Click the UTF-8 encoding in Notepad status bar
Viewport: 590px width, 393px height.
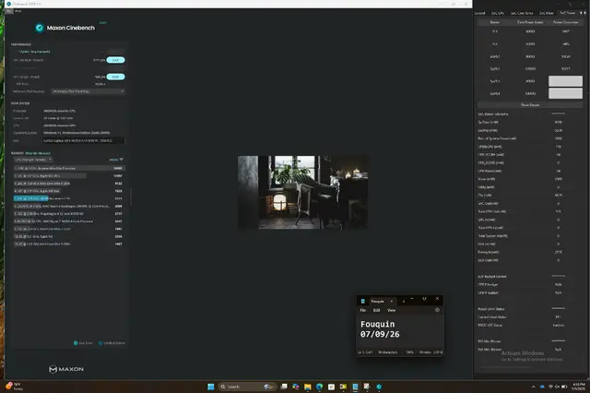coord(438,352)
